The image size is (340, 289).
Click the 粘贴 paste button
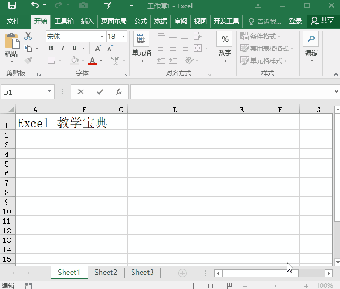pyautogui.click(x=11, y=48)
